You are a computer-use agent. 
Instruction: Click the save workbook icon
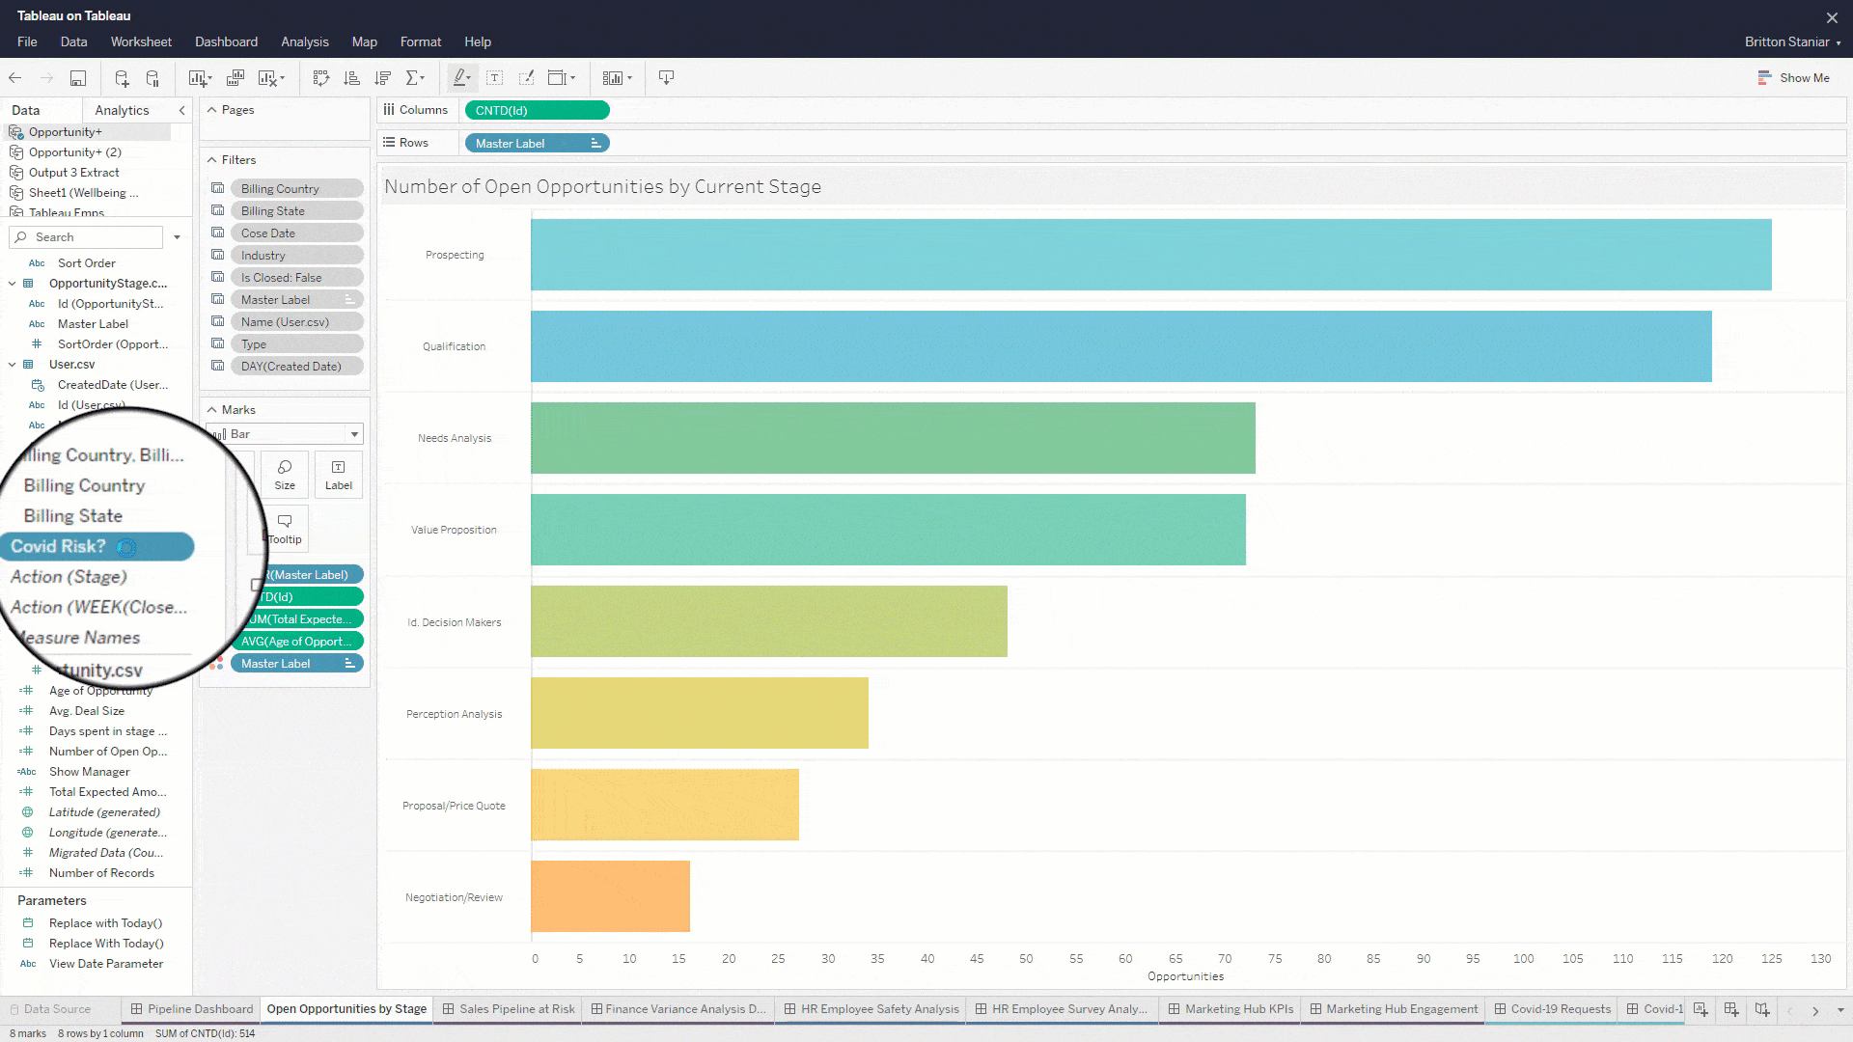tap(77, 77)
